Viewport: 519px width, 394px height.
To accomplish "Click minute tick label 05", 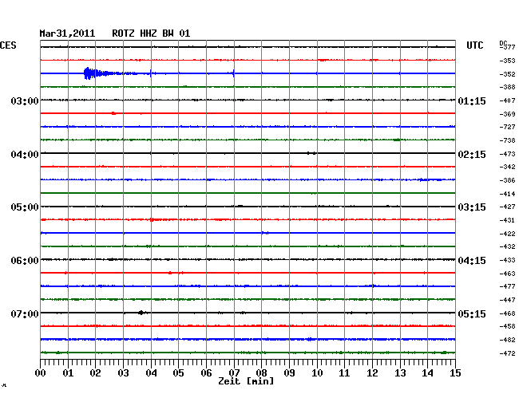I will click(178, 373).
